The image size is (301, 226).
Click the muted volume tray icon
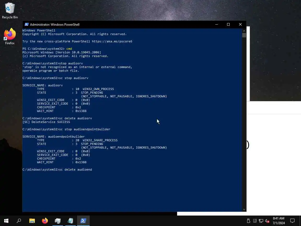coord(267,221)
